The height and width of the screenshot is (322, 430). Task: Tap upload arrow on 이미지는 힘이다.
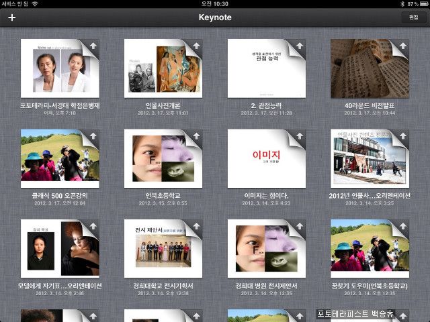tap(300, 136)
